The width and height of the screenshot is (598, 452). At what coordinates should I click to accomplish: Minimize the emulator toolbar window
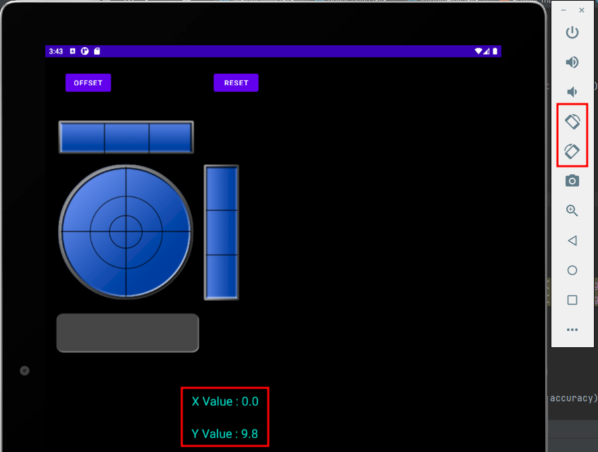click(x=564, y=10)
